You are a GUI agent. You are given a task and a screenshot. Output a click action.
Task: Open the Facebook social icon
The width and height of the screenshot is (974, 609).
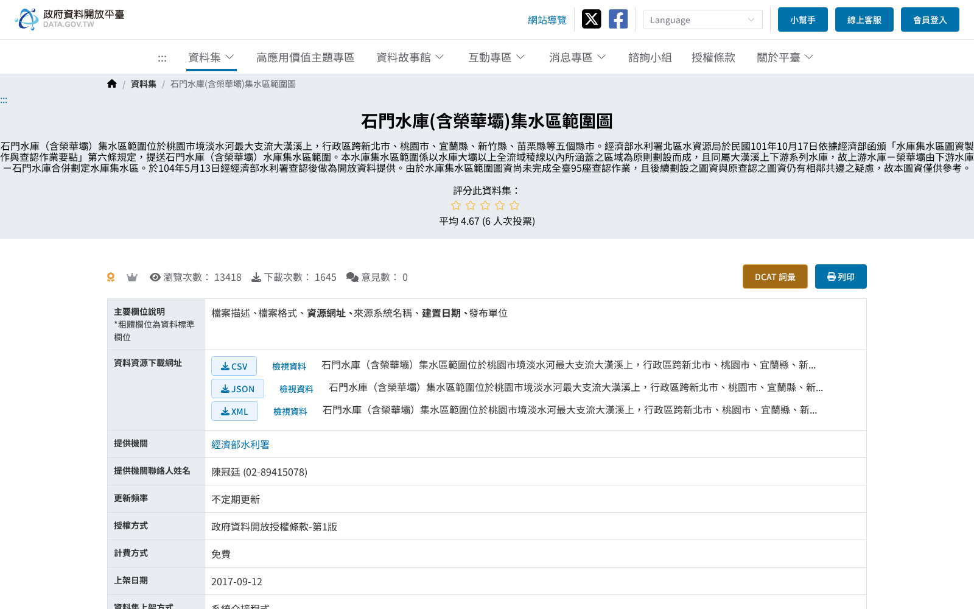(618, 19)
